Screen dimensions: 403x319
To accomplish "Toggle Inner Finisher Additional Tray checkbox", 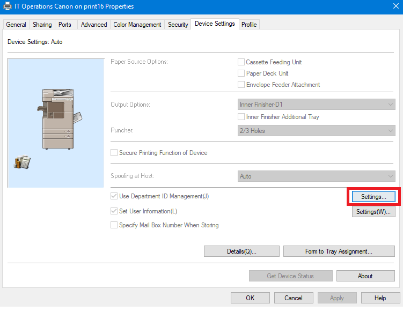I will (241, 116).
